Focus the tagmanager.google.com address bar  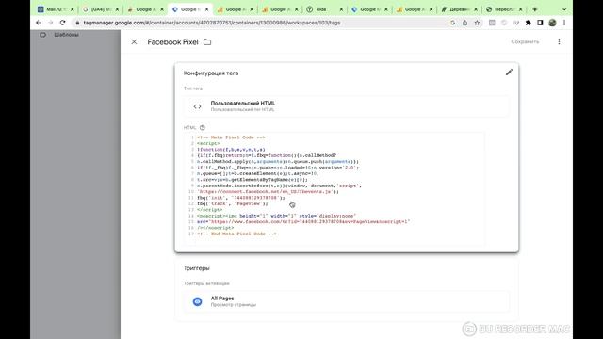262,23
